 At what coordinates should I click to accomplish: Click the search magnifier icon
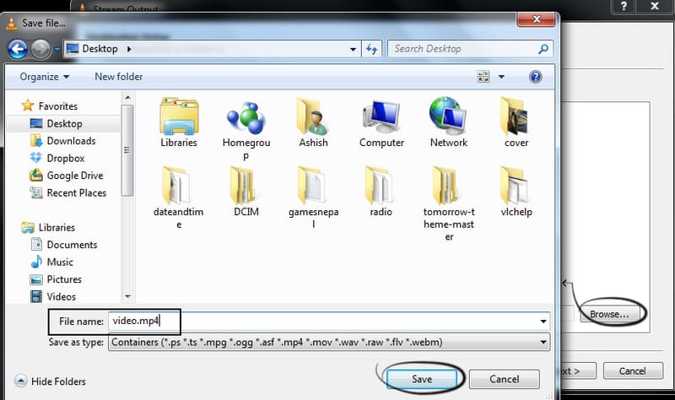[543, 49]
